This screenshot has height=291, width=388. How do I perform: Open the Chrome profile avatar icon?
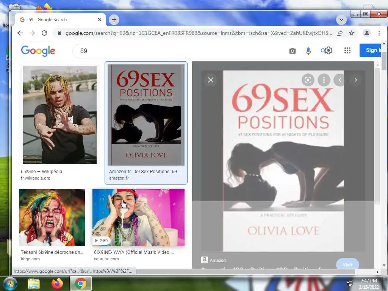(x=367, y=33)
